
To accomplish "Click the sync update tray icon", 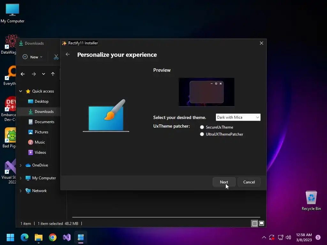I will pos(272,237).
